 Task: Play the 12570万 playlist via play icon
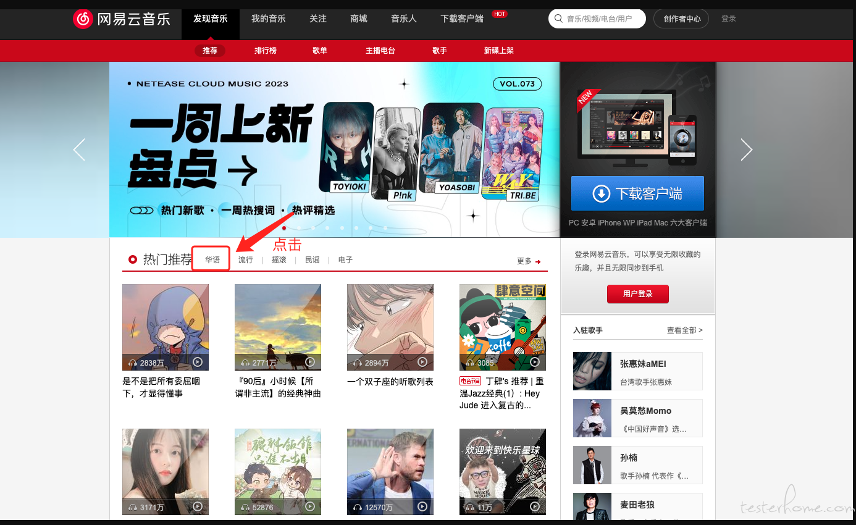tap(422, 506)
